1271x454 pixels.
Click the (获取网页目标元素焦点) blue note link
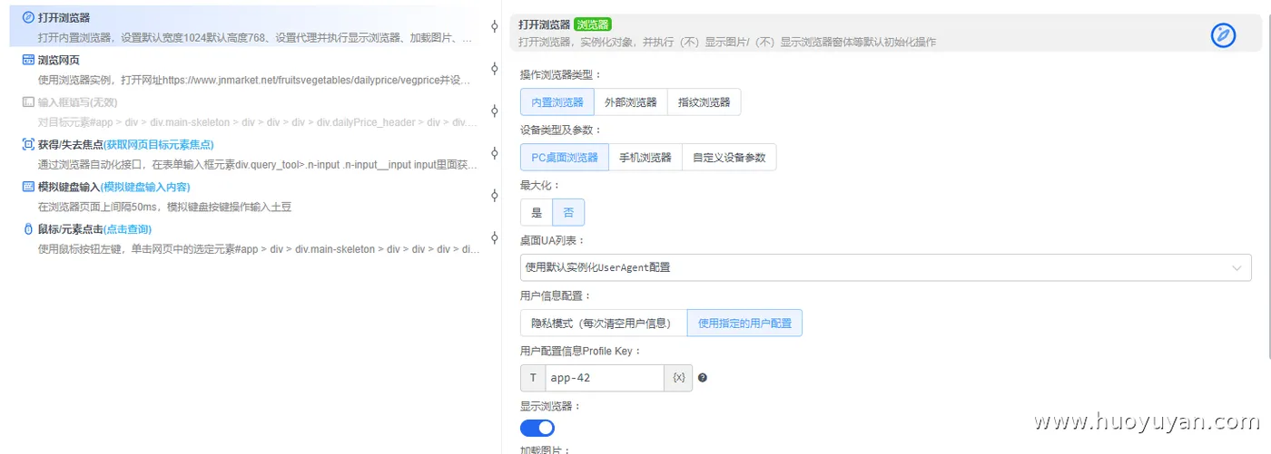pyautogui.click(x=157, y=145)
